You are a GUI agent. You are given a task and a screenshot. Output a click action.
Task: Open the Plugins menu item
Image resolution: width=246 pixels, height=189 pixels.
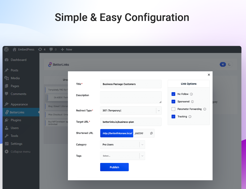[16, 120]
